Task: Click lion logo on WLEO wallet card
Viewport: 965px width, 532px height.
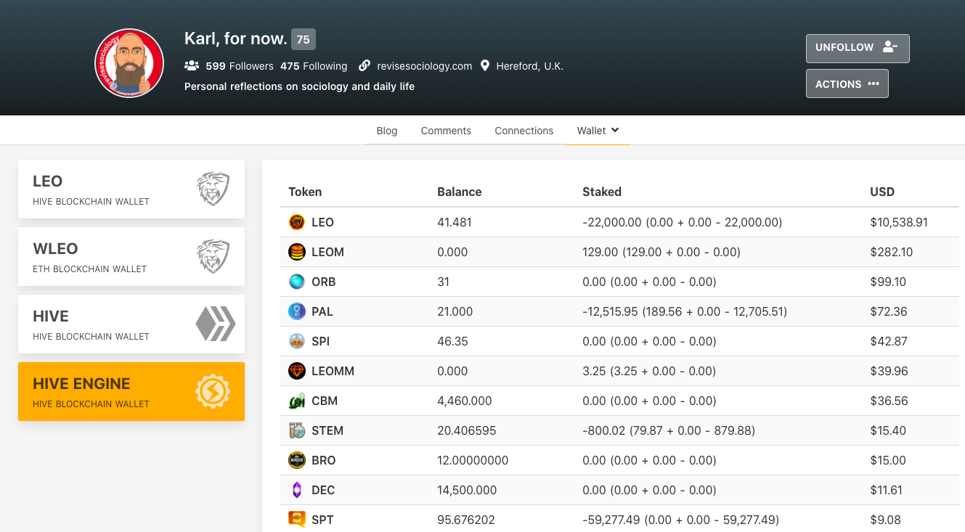Action: (x=213, y=256)
